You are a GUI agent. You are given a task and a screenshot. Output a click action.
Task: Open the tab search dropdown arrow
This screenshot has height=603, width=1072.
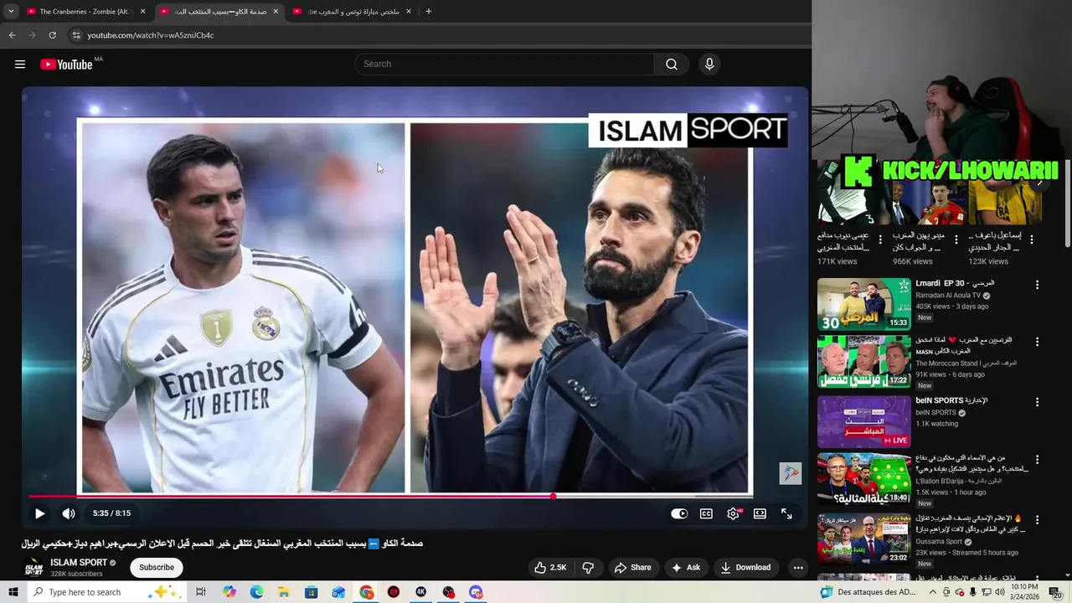coord(11,12)
